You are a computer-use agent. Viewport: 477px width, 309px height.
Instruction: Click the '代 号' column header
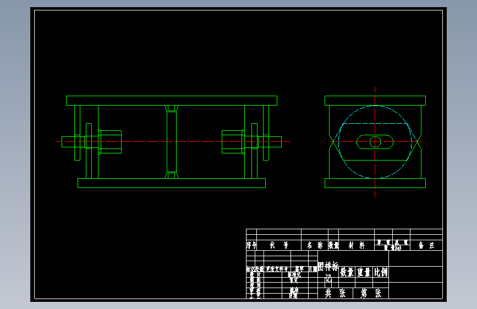click(279, 245)
